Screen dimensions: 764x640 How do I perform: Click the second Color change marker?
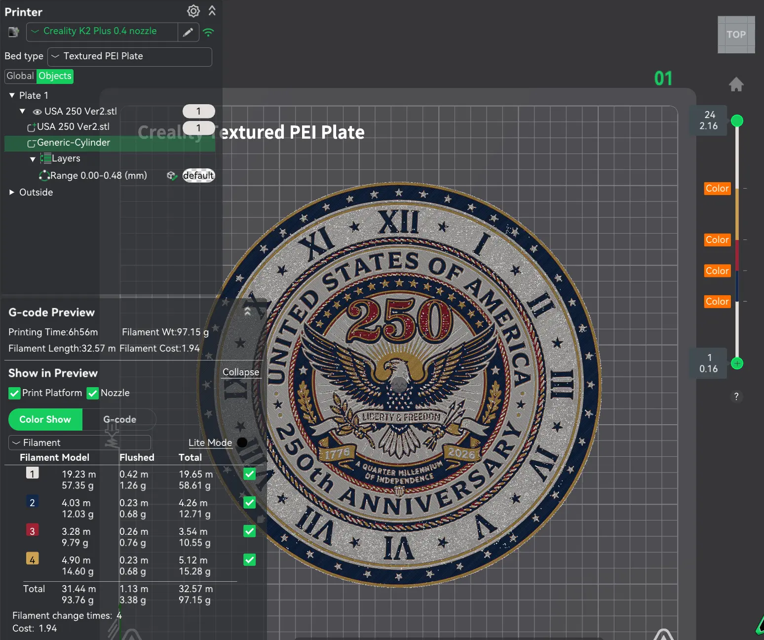click(x=717, y=240)
